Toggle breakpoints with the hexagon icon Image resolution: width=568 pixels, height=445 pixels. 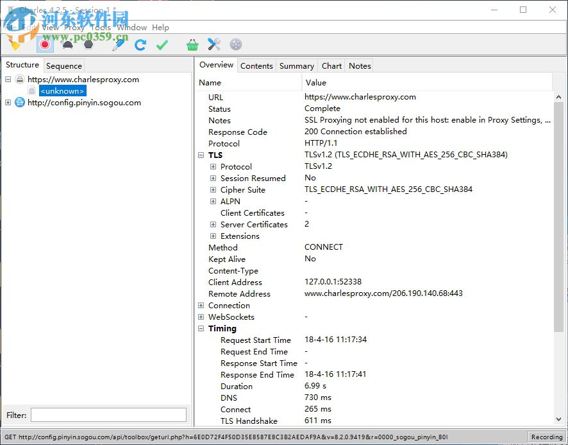coord(88,44)
